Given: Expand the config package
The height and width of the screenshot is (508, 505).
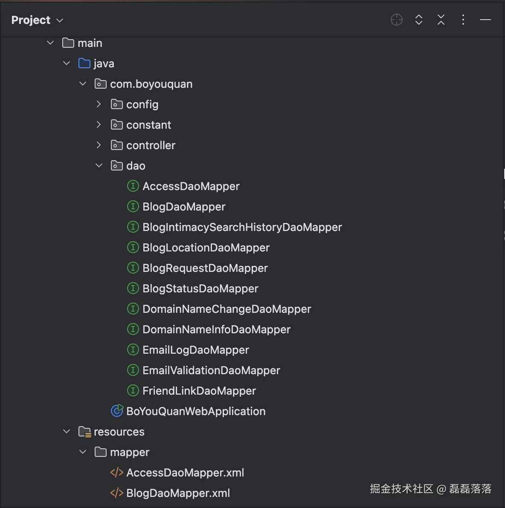Looking at the screenshot, I should click(99, 104).
